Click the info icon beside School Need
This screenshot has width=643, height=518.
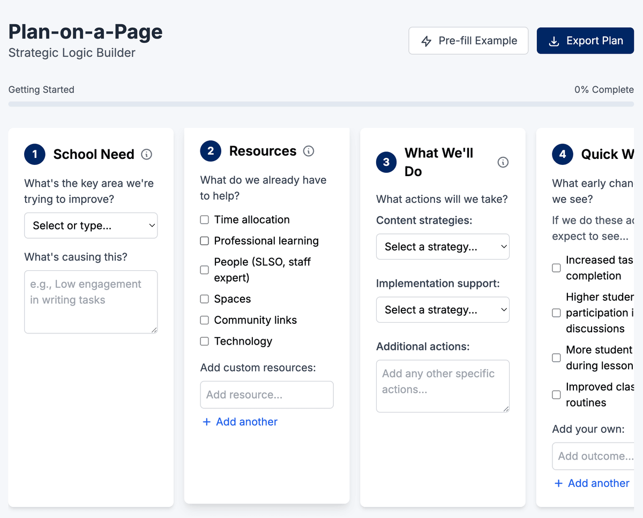[x=146, y=155]
